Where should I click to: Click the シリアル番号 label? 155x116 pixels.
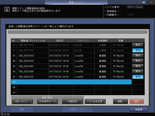tap(112, 7)
